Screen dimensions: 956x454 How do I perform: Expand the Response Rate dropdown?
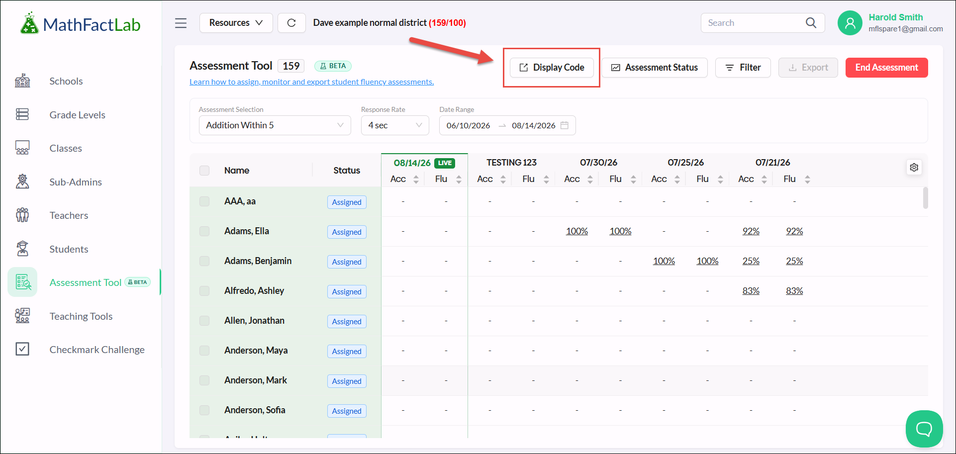click(395, 125)
